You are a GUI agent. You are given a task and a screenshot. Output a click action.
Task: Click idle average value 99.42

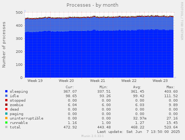point(138,96)
